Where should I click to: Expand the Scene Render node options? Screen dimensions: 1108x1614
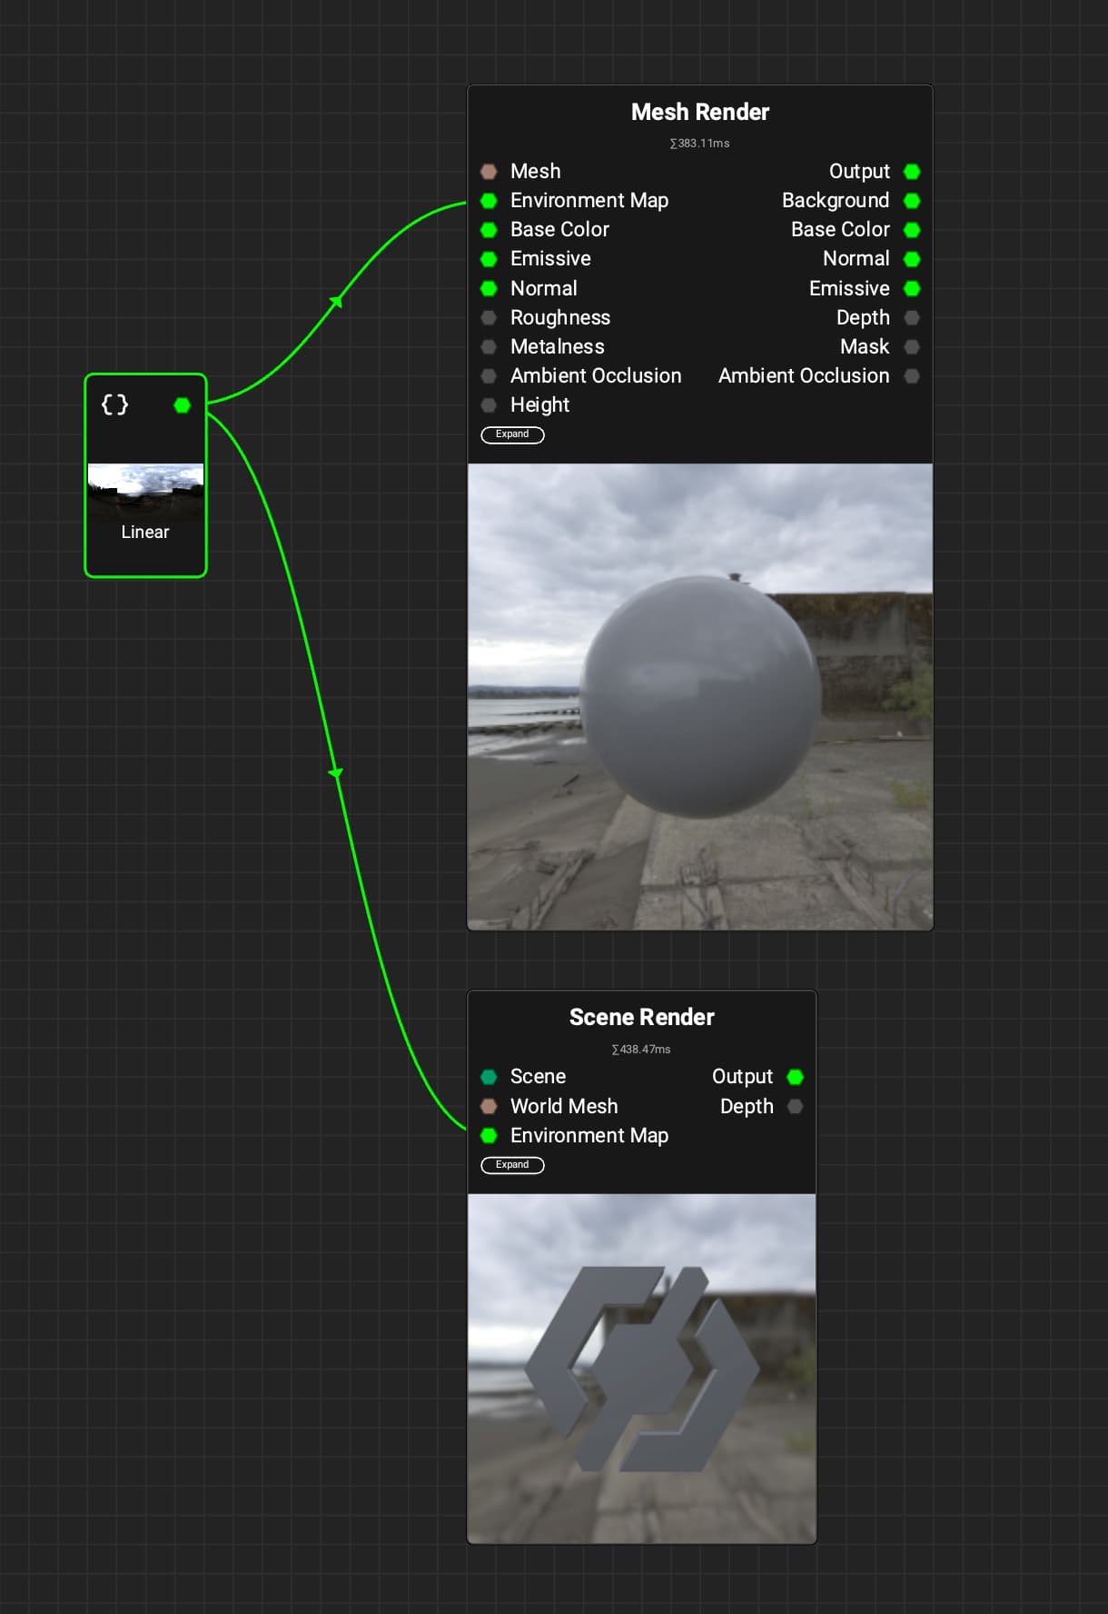(512, 1165)
